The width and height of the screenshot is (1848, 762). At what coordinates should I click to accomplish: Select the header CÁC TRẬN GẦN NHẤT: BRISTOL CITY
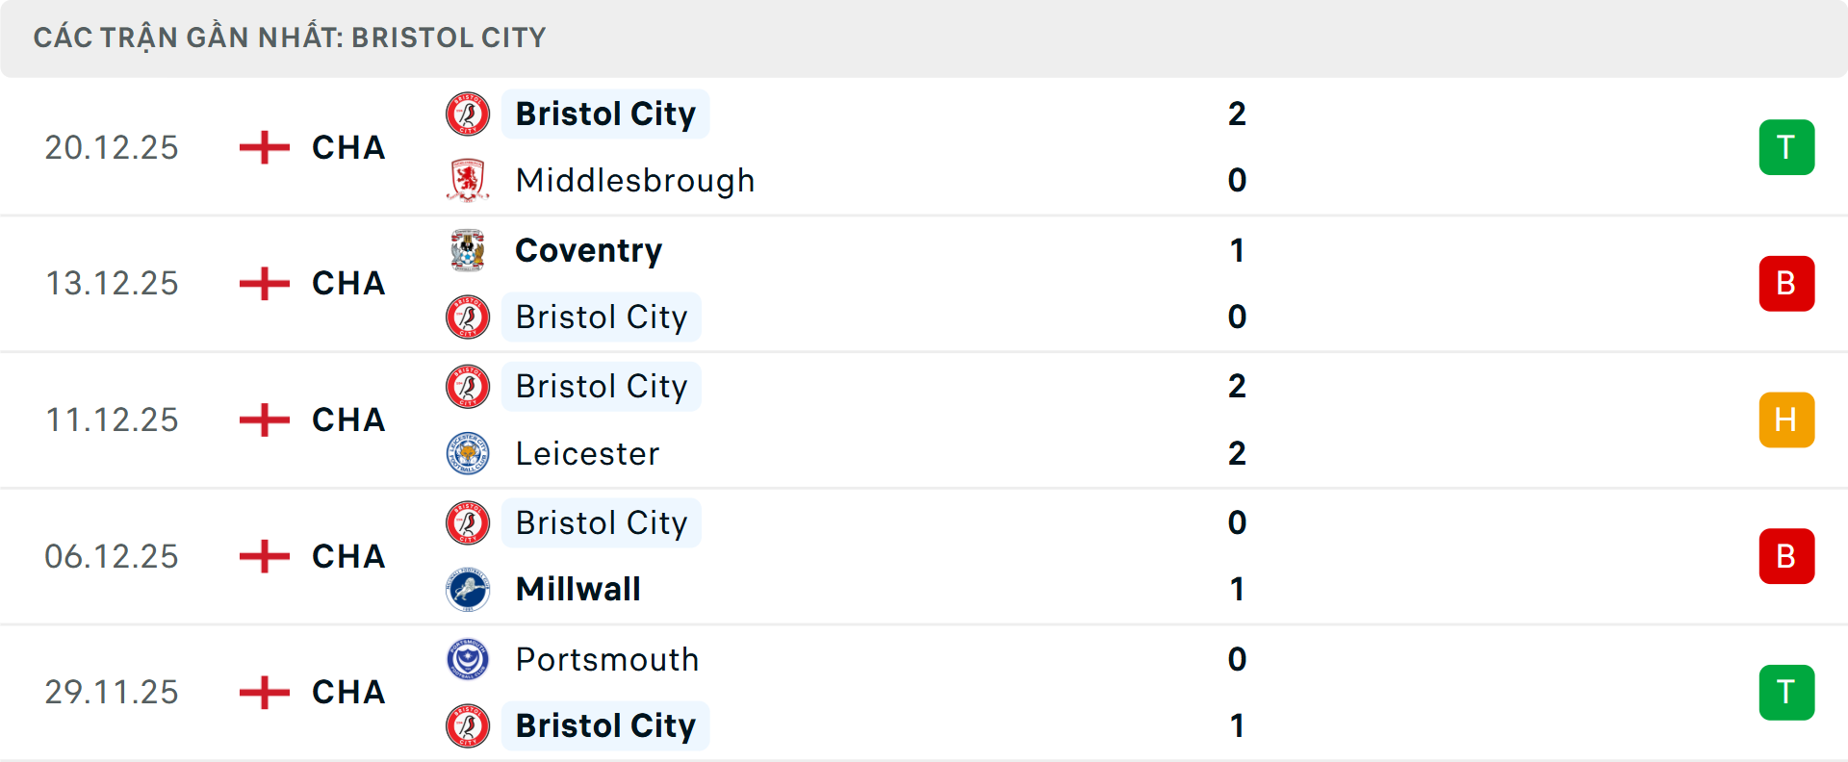pos(291,37)
